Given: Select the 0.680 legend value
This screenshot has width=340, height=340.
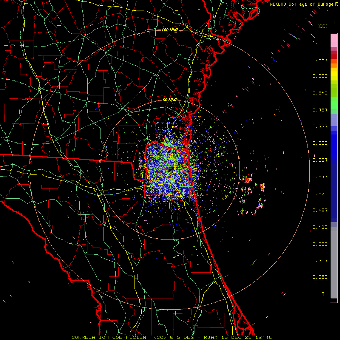Looking at the screenshot, I should tap(320, 143).
